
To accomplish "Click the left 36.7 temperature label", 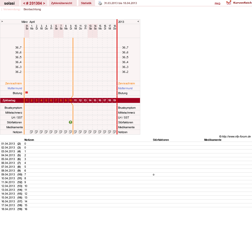I will point(18,47).
